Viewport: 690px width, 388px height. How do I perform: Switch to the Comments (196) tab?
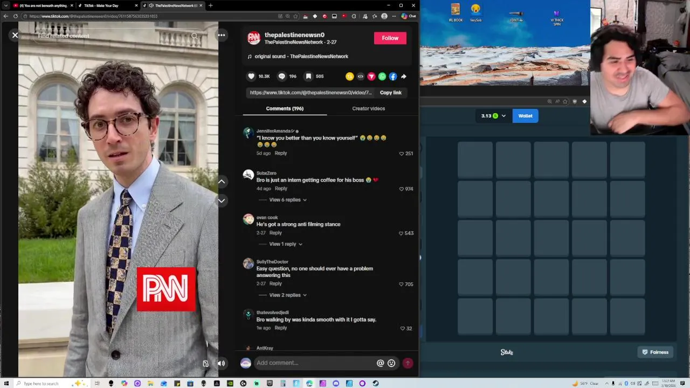(x=285, y=108)
